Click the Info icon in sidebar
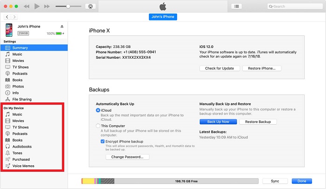 pyautogui.click(x=7, y=93)
